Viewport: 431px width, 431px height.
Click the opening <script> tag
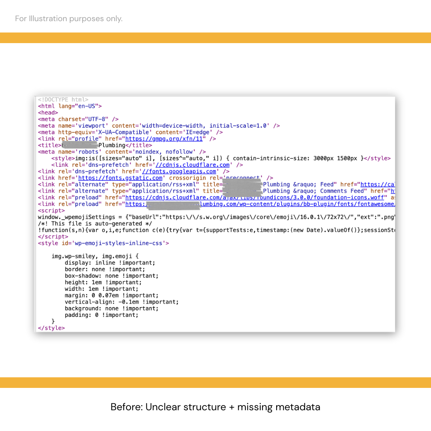pos(51,211)
